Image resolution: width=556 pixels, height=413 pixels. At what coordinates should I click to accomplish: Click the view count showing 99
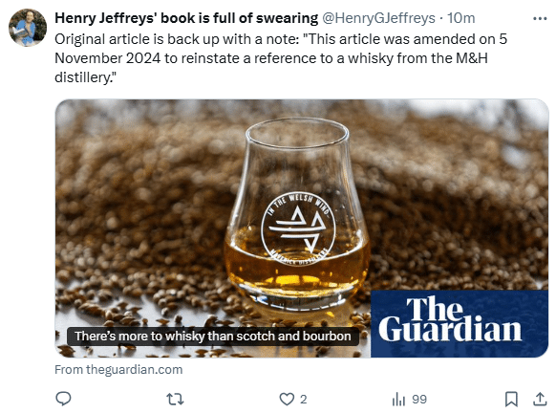coord(419,400)
